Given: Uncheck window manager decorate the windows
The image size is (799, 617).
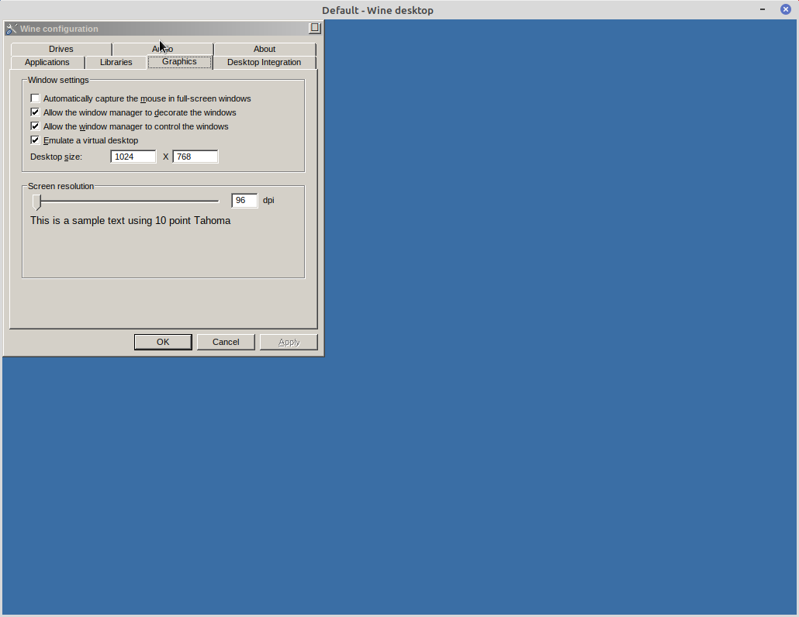Looking at the screenshot, I should coord(35,112).
